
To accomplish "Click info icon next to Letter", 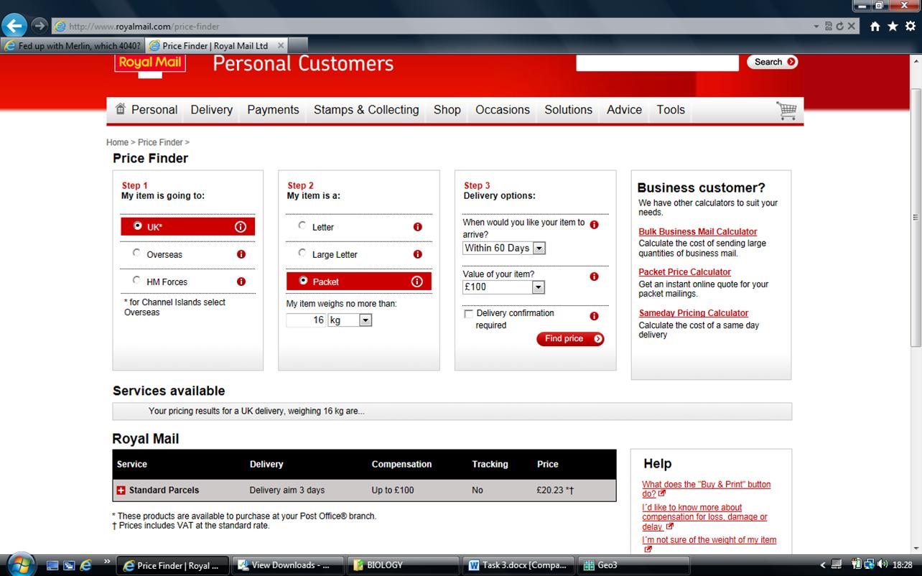I will click(x=417, y=227).
